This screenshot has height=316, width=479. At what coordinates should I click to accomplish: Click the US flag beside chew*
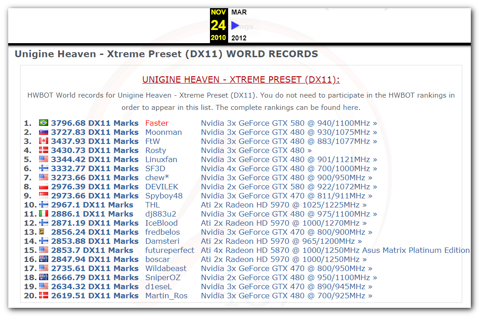[x=43, y=178]
